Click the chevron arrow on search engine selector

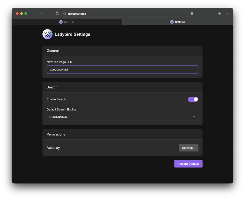point(194,117)
